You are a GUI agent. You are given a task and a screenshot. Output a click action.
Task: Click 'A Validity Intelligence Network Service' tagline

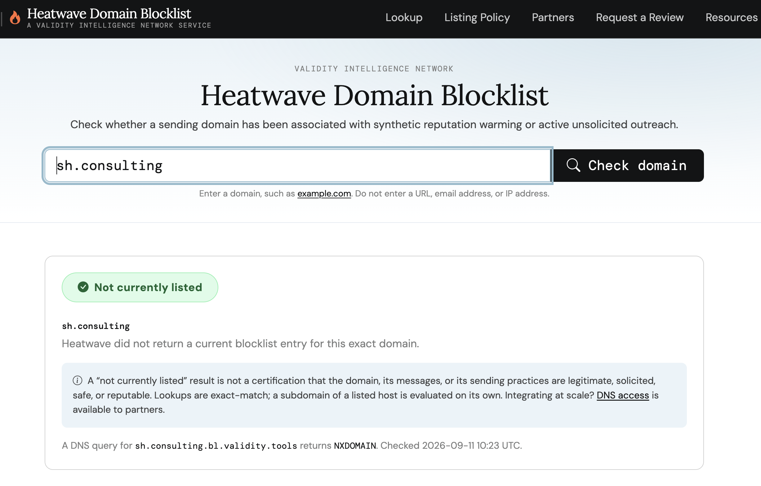coord(119,25)
